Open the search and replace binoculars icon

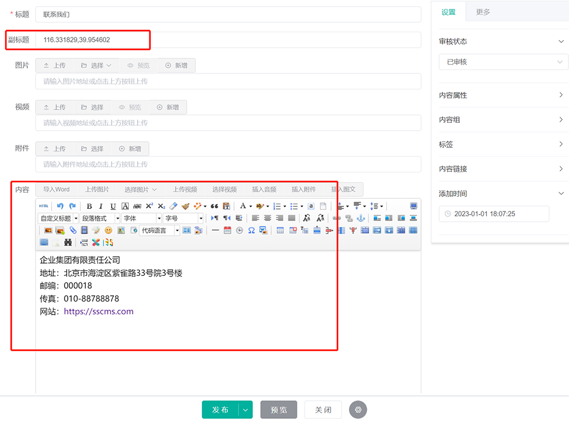pyautogui.click(x=68, y=242)
